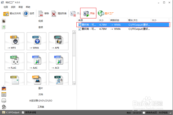173x115 pixels.
Task: Click the music note icon of highlighted task row
Action: pyautogui.click(x=80, y=24)
